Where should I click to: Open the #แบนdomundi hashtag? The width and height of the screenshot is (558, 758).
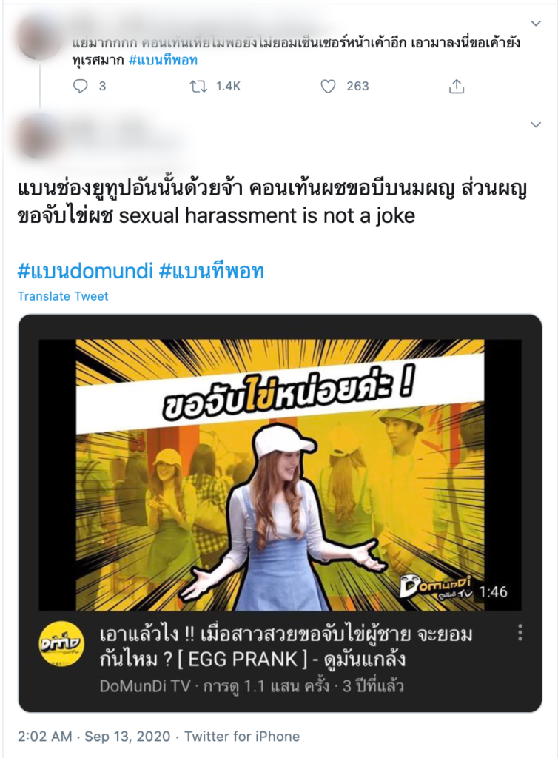(85, 271)
